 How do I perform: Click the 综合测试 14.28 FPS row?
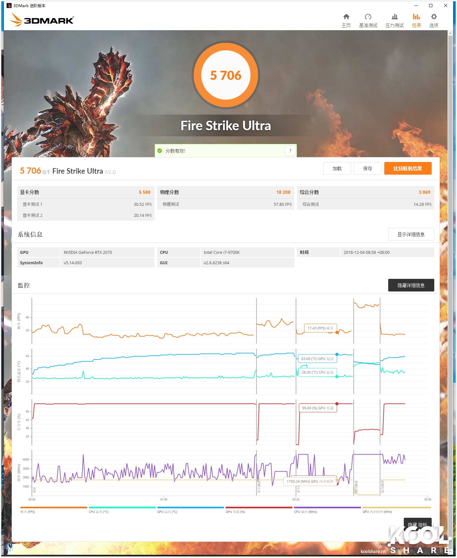coord(365,204)
